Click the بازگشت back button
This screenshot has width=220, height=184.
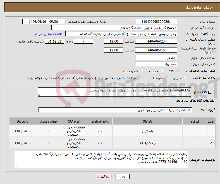coord(103,176)
